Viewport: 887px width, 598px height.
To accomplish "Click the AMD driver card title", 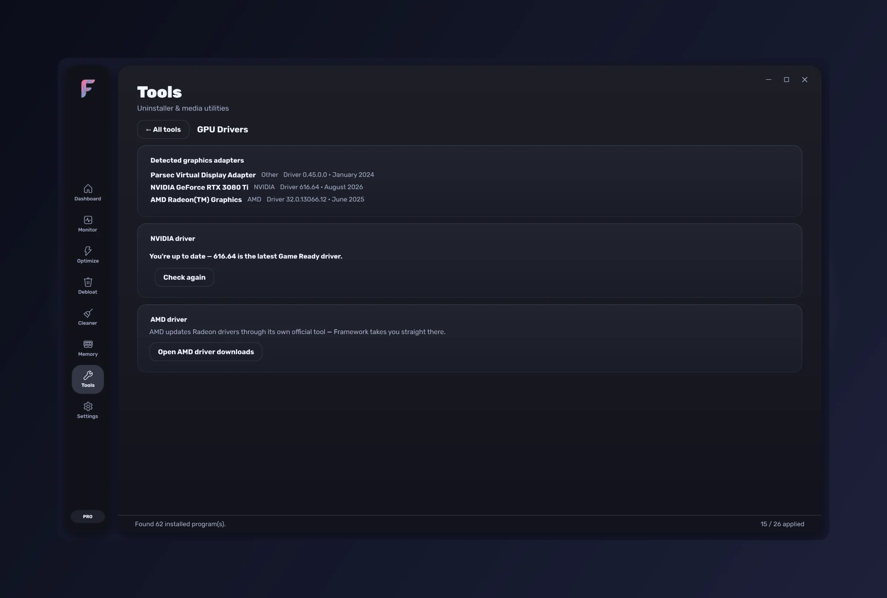I will (x=169, y=320).
